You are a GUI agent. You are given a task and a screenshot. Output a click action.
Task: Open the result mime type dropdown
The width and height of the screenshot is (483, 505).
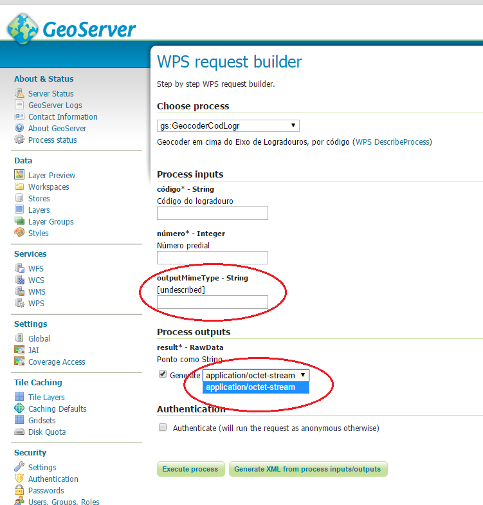[x=256, y=375]
